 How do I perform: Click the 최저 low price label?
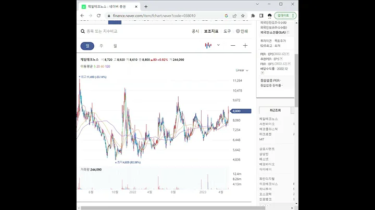click(x=128, y=162)
